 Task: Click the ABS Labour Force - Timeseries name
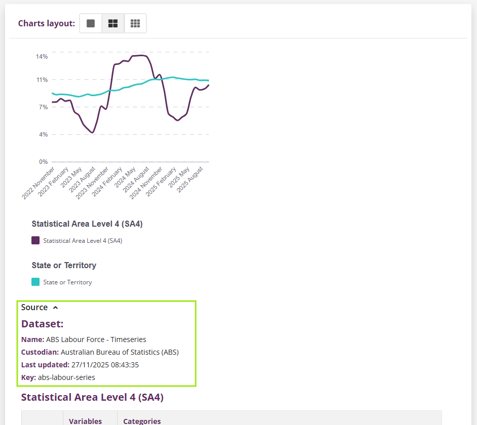96,339
